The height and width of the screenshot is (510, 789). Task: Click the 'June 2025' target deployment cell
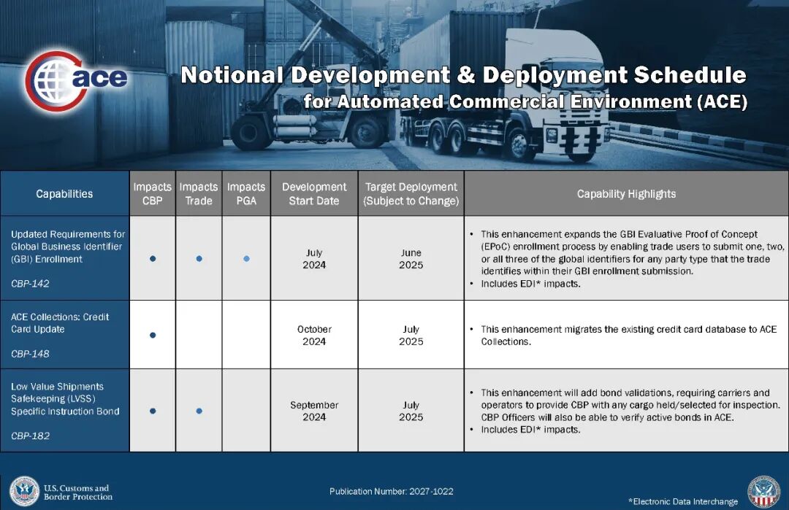click(411, 259)
